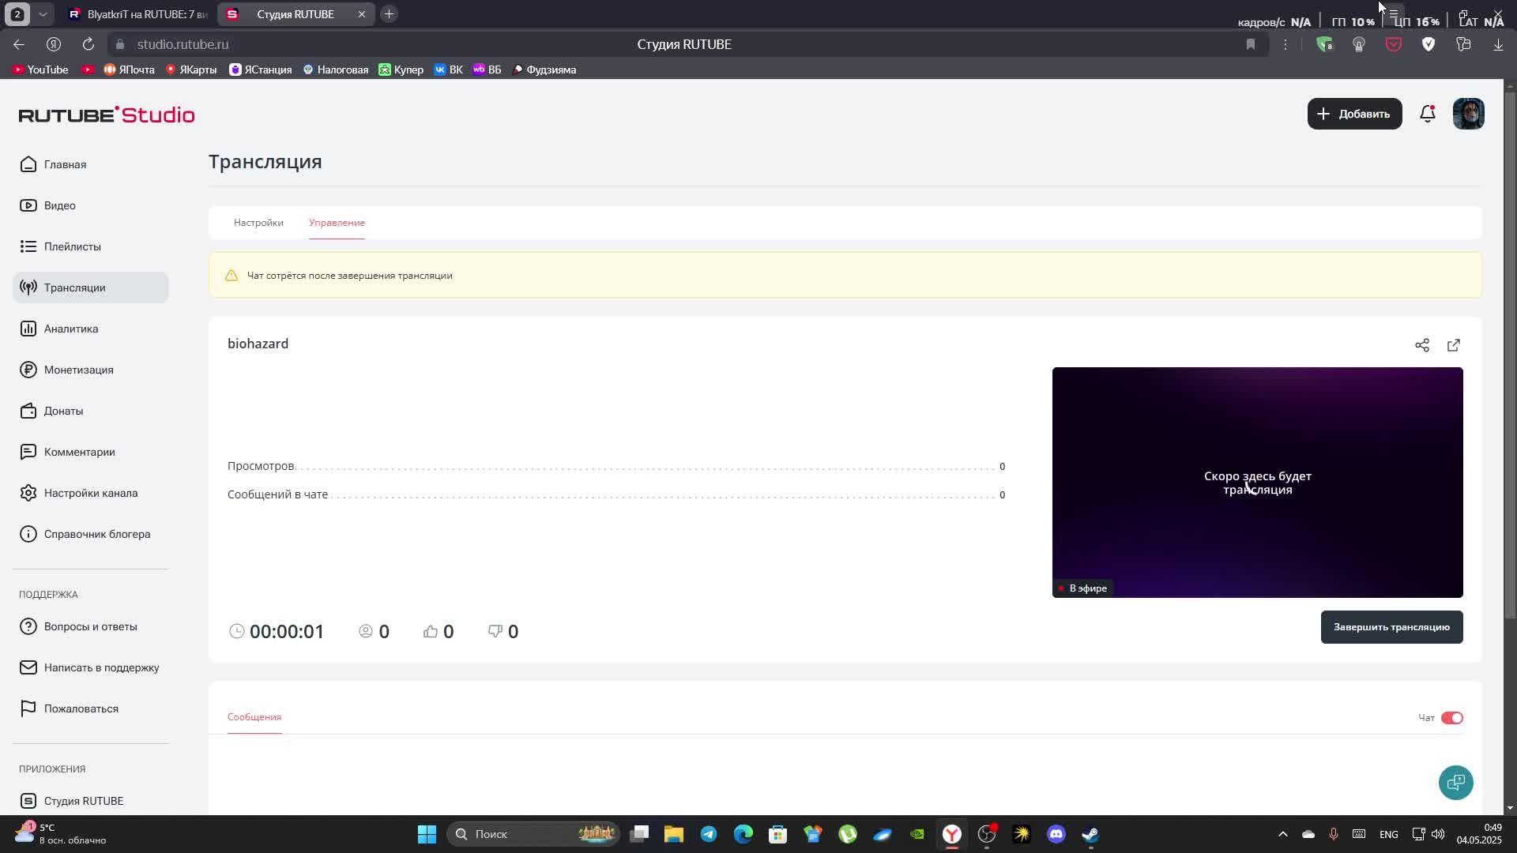Click the share icon for biohazard stream
1517x853 pixels.
(1422, 345)
